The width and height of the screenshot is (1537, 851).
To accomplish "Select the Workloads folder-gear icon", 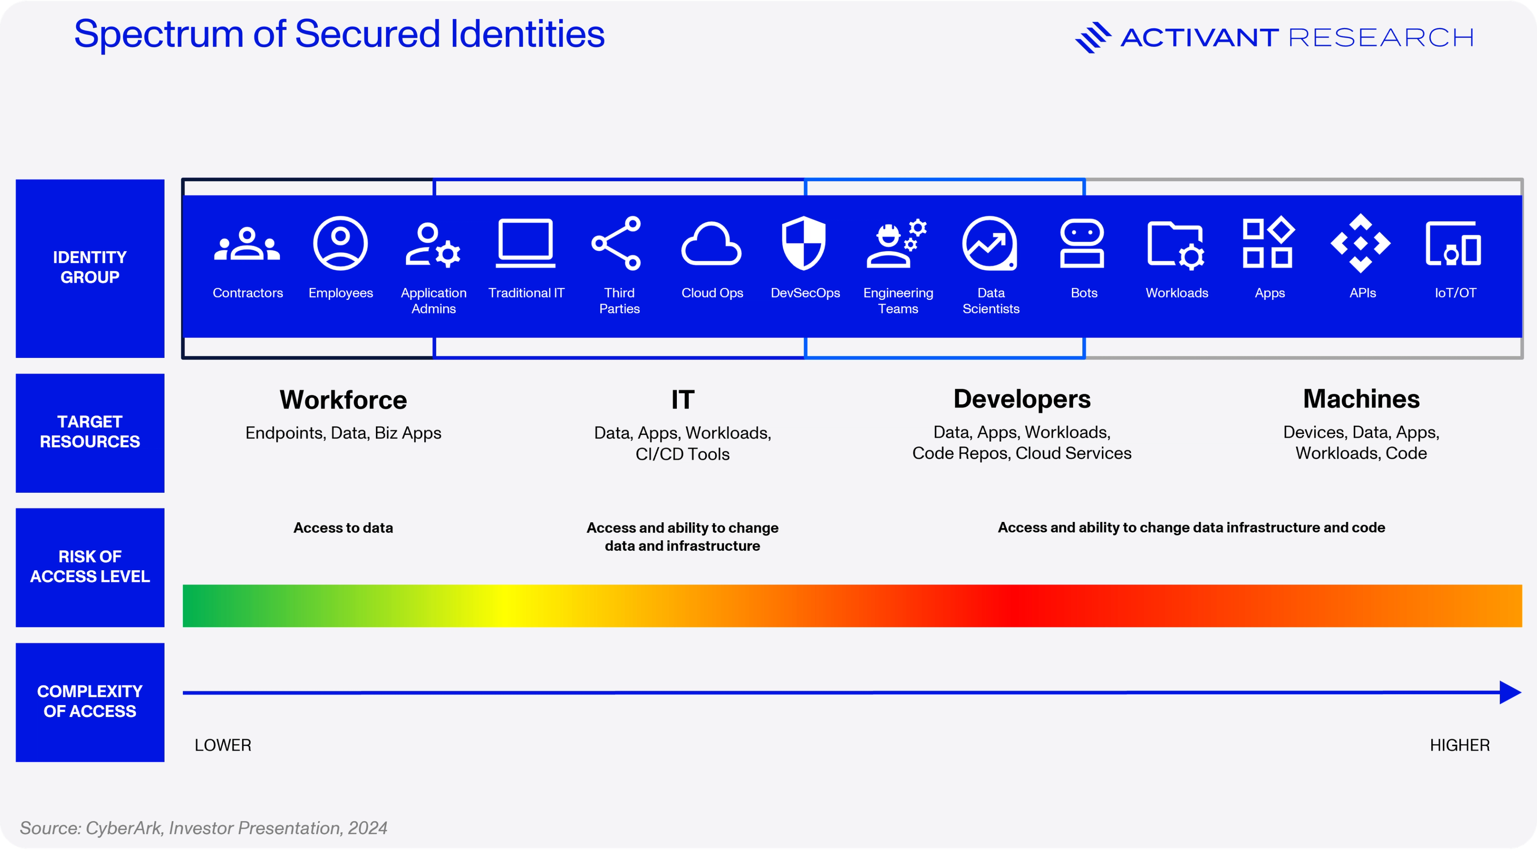I will pos(1176,244).
